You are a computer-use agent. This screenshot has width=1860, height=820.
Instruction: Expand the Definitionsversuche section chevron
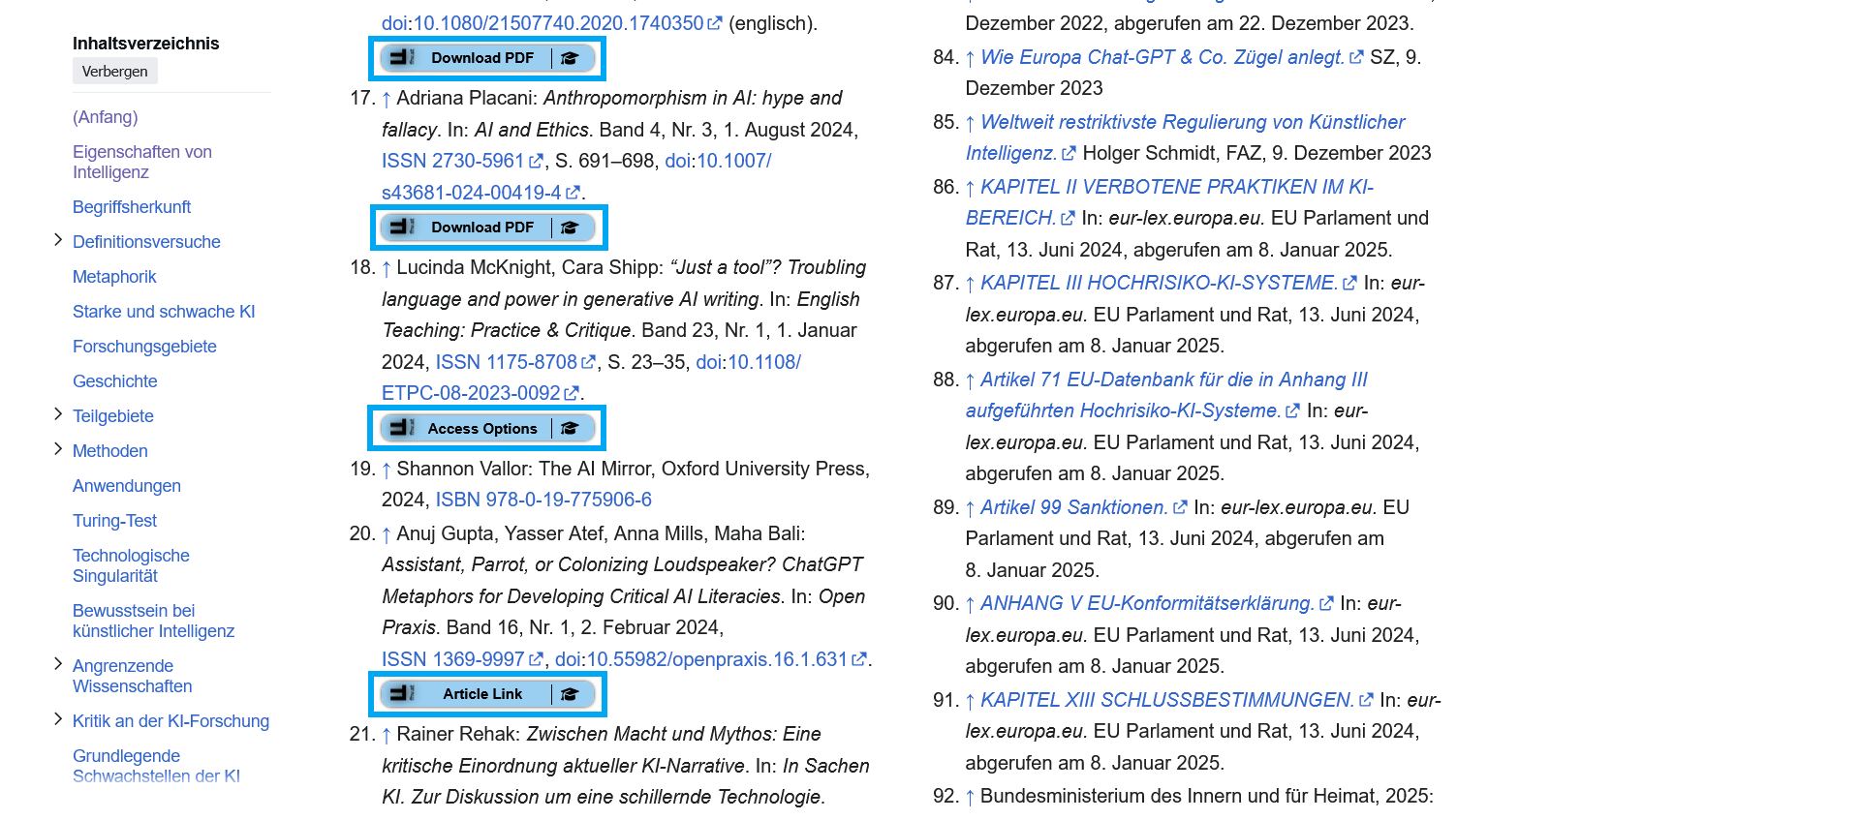pos(58,241)
